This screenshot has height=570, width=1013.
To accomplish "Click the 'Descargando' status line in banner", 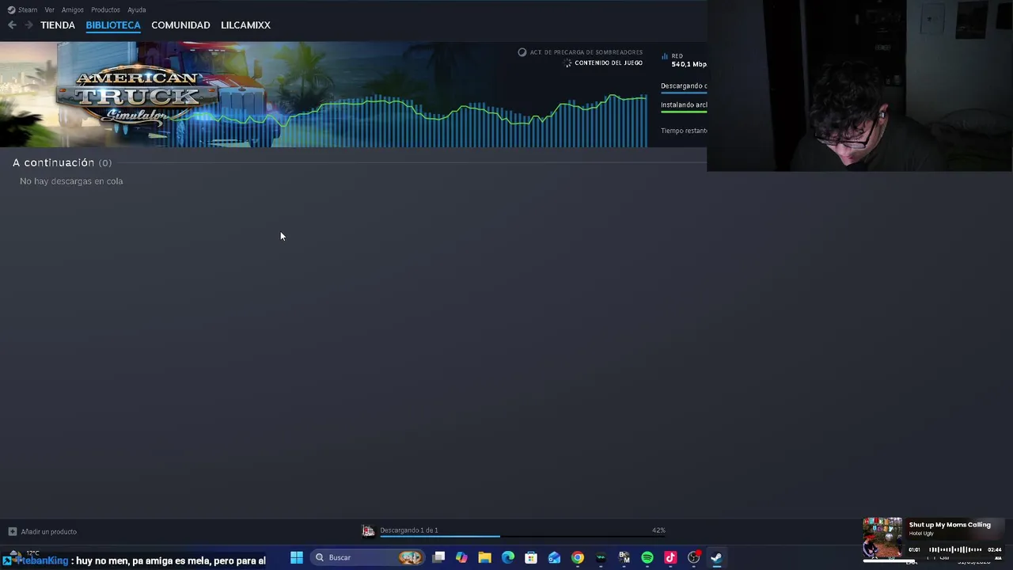I will (684, 85).
